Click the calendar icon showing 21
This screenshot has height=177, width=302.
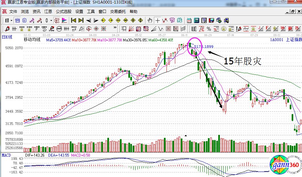(189, 20)
